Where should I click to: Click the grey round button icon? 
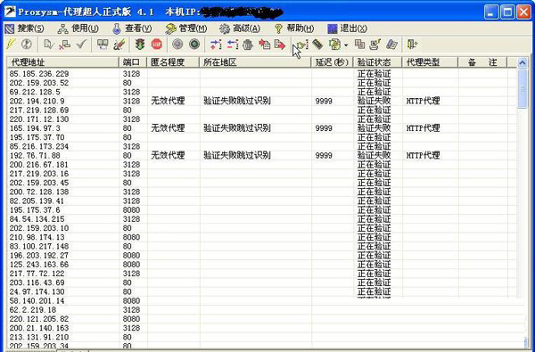click(x=177, y=44)
